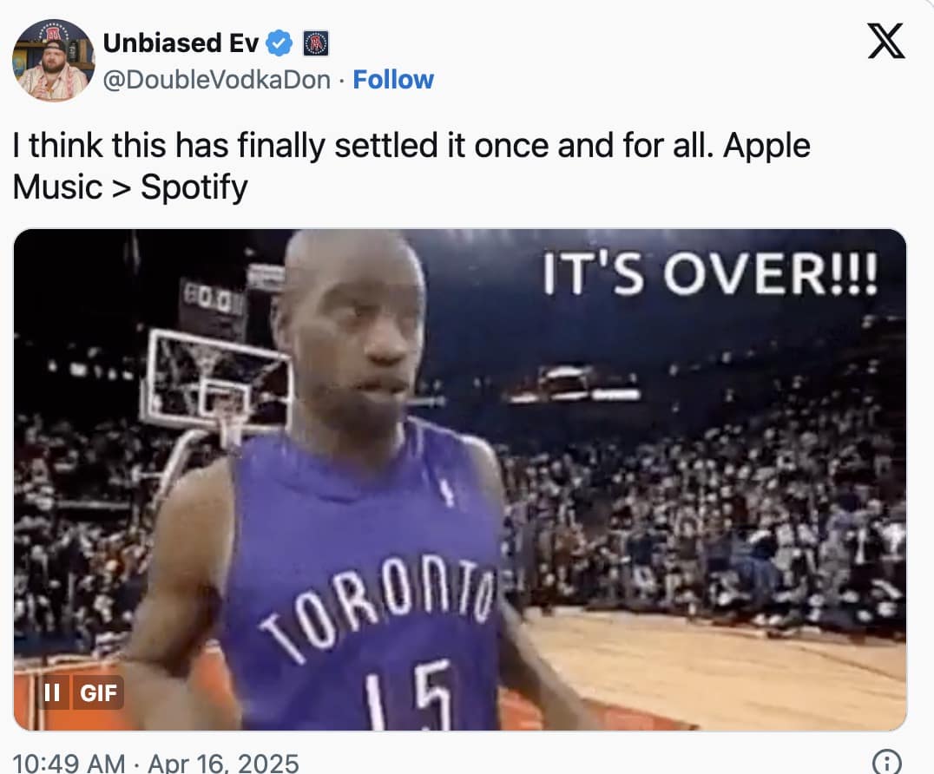This screenshot has height=774, width=934.
Task: Open the @DoubleVodkaDon handle link
Action: [217, 80]
